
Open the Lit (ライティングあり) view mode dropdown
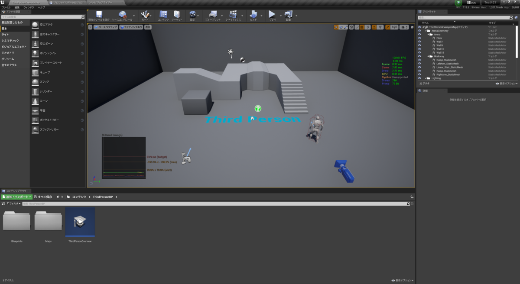pyautogui.click(x=131, y=27)
